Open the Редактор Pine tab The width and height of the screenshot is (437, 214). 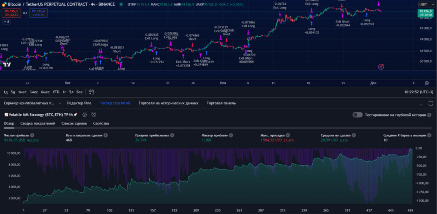tap(79, 103)
